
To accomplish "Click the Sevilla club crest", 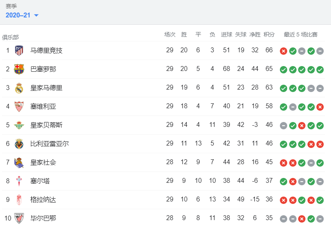I will [x=19, y=107].
